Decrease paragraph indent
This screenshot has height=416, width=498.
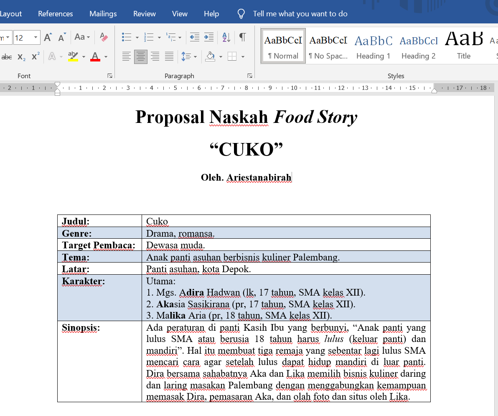click(194, 37)
